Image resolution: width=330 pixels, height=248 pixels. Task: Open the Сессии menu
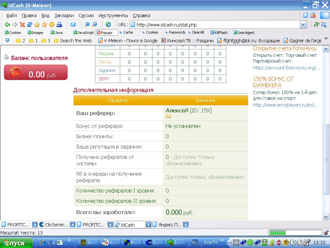point(86,15)
